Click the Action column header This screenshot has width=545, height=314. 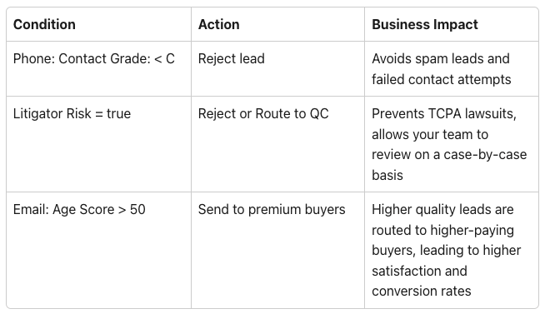pos(218,25)
